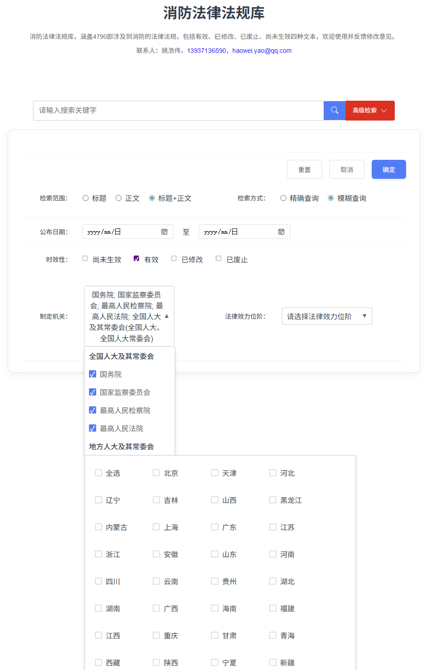Open end date calendar picker icon
The image size is (430, 670).
[x=281, y=232]
